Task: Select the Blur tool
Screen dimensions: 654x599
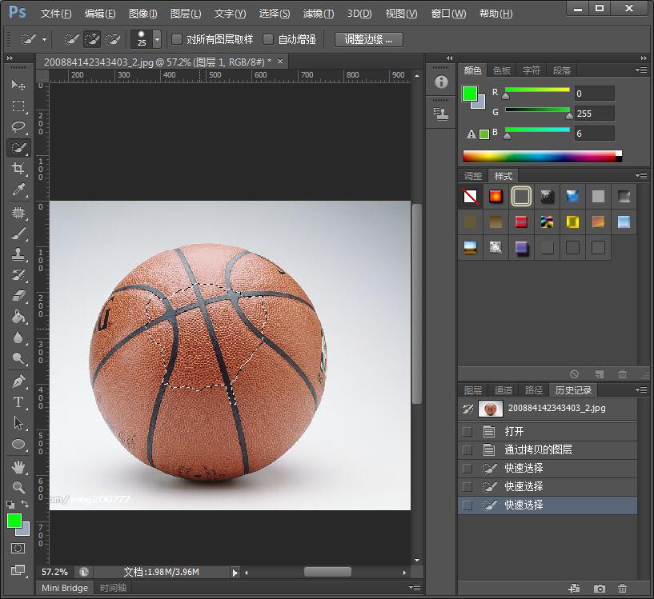Action: [x=18, y=337]
